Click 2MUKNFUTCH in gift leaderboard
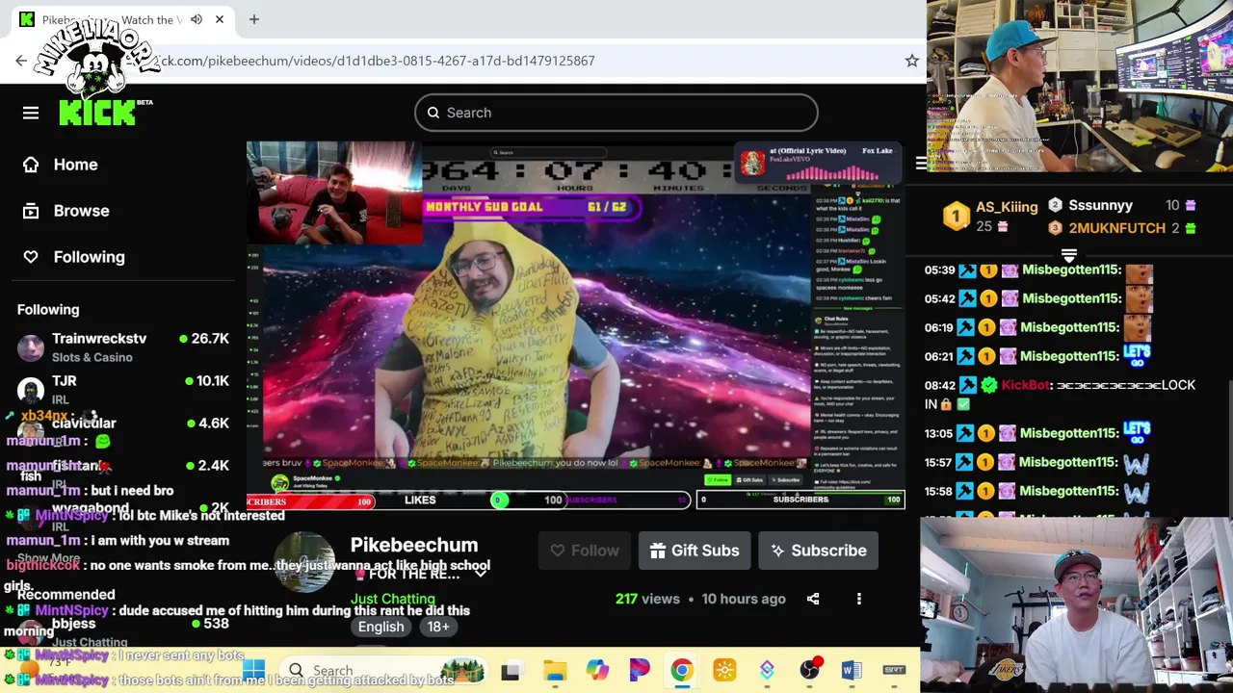 1117,228
